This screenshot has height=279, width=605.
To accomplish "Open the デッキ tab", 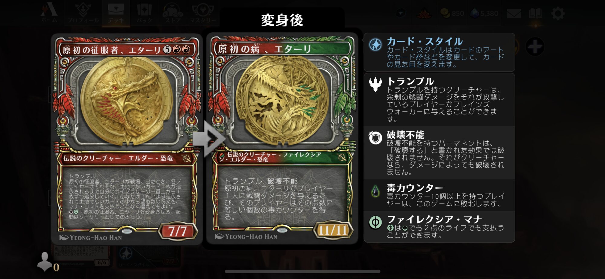I will click(x=116, y=13).
